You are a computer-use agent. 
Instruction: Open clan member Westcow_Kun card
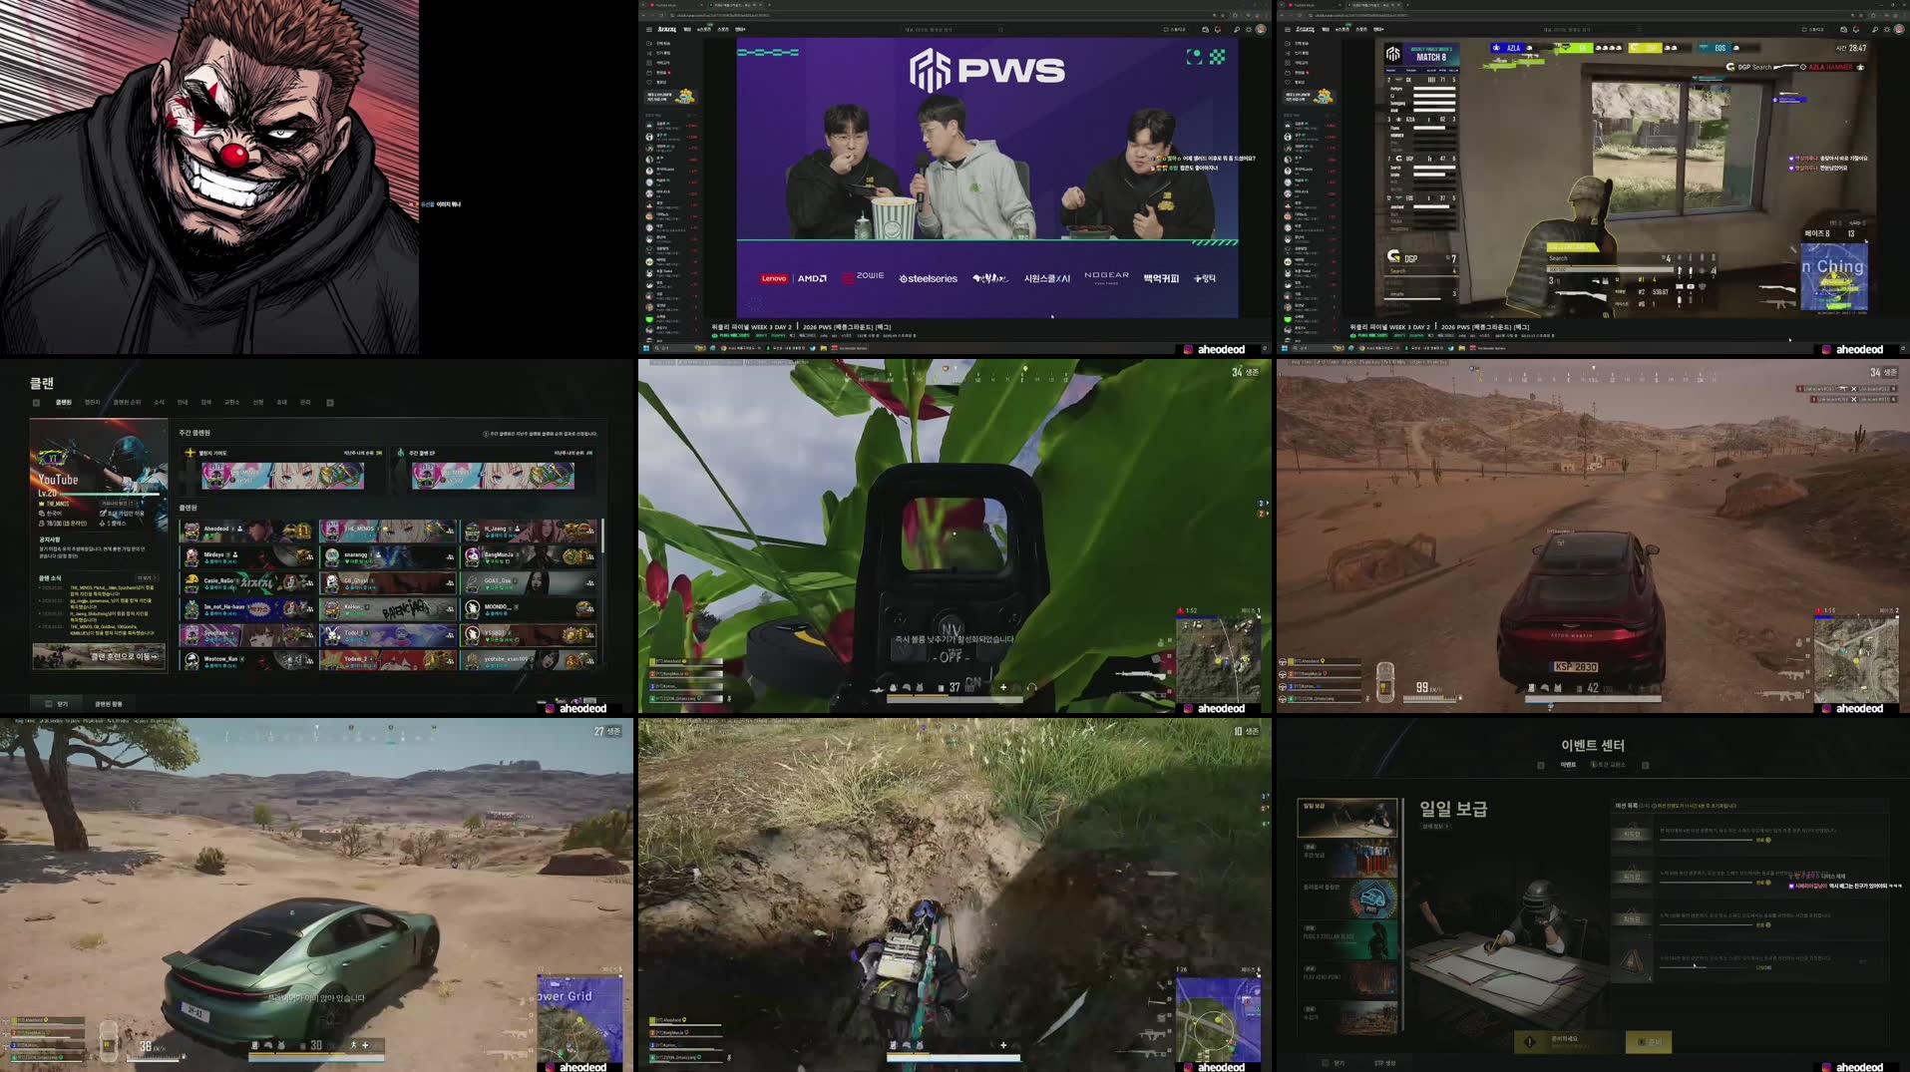(247, 659)
